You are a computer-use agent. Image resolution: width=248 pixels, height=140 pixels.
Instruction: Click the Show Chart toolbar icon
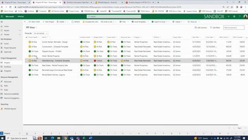pyautogui.click(x=29, y=22)
